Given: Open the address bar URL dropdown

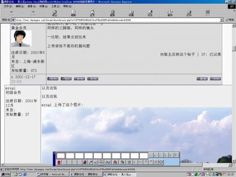Looking at the screenshot, I should coord(221,20).
